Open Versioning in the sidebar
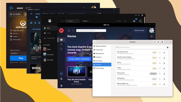Screen dimensions: 181x102 pos(102,61)
